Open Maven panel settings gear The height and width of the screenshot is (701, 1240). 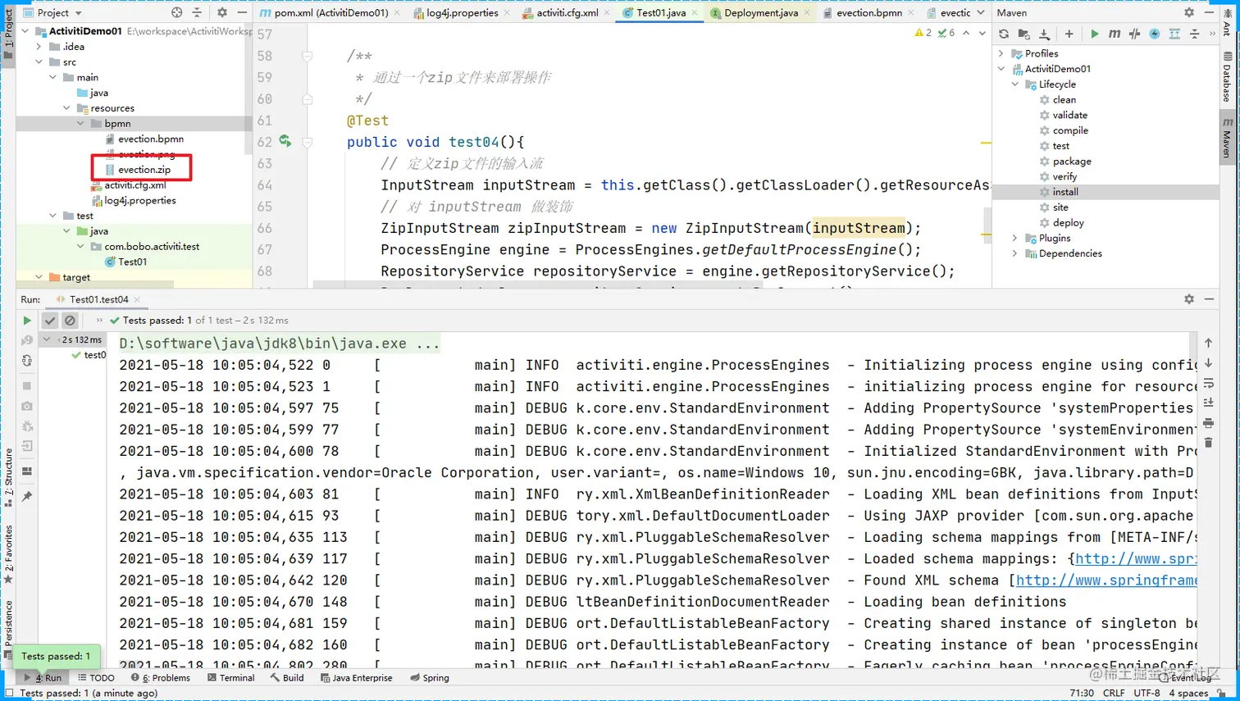point(1189,12)
